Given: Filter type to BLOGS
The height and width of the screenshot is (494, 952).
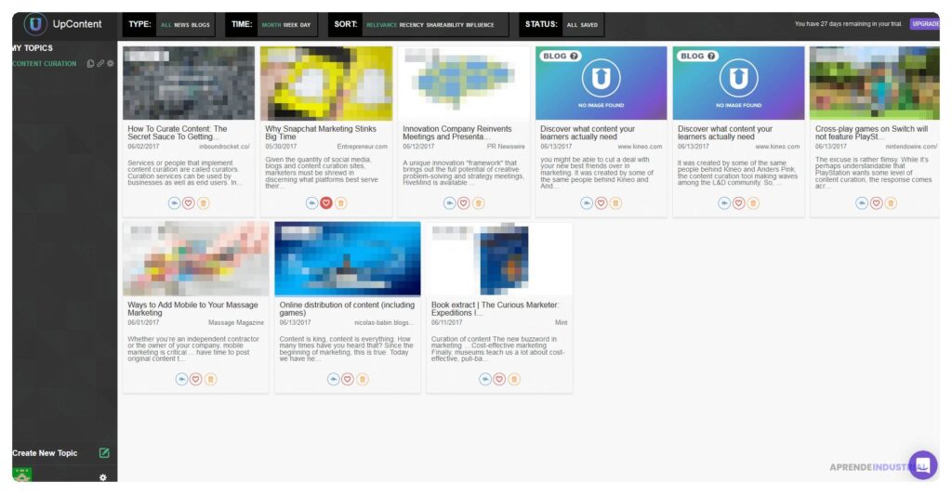Looking at the screenshot, I should click(x=201, y=25).
